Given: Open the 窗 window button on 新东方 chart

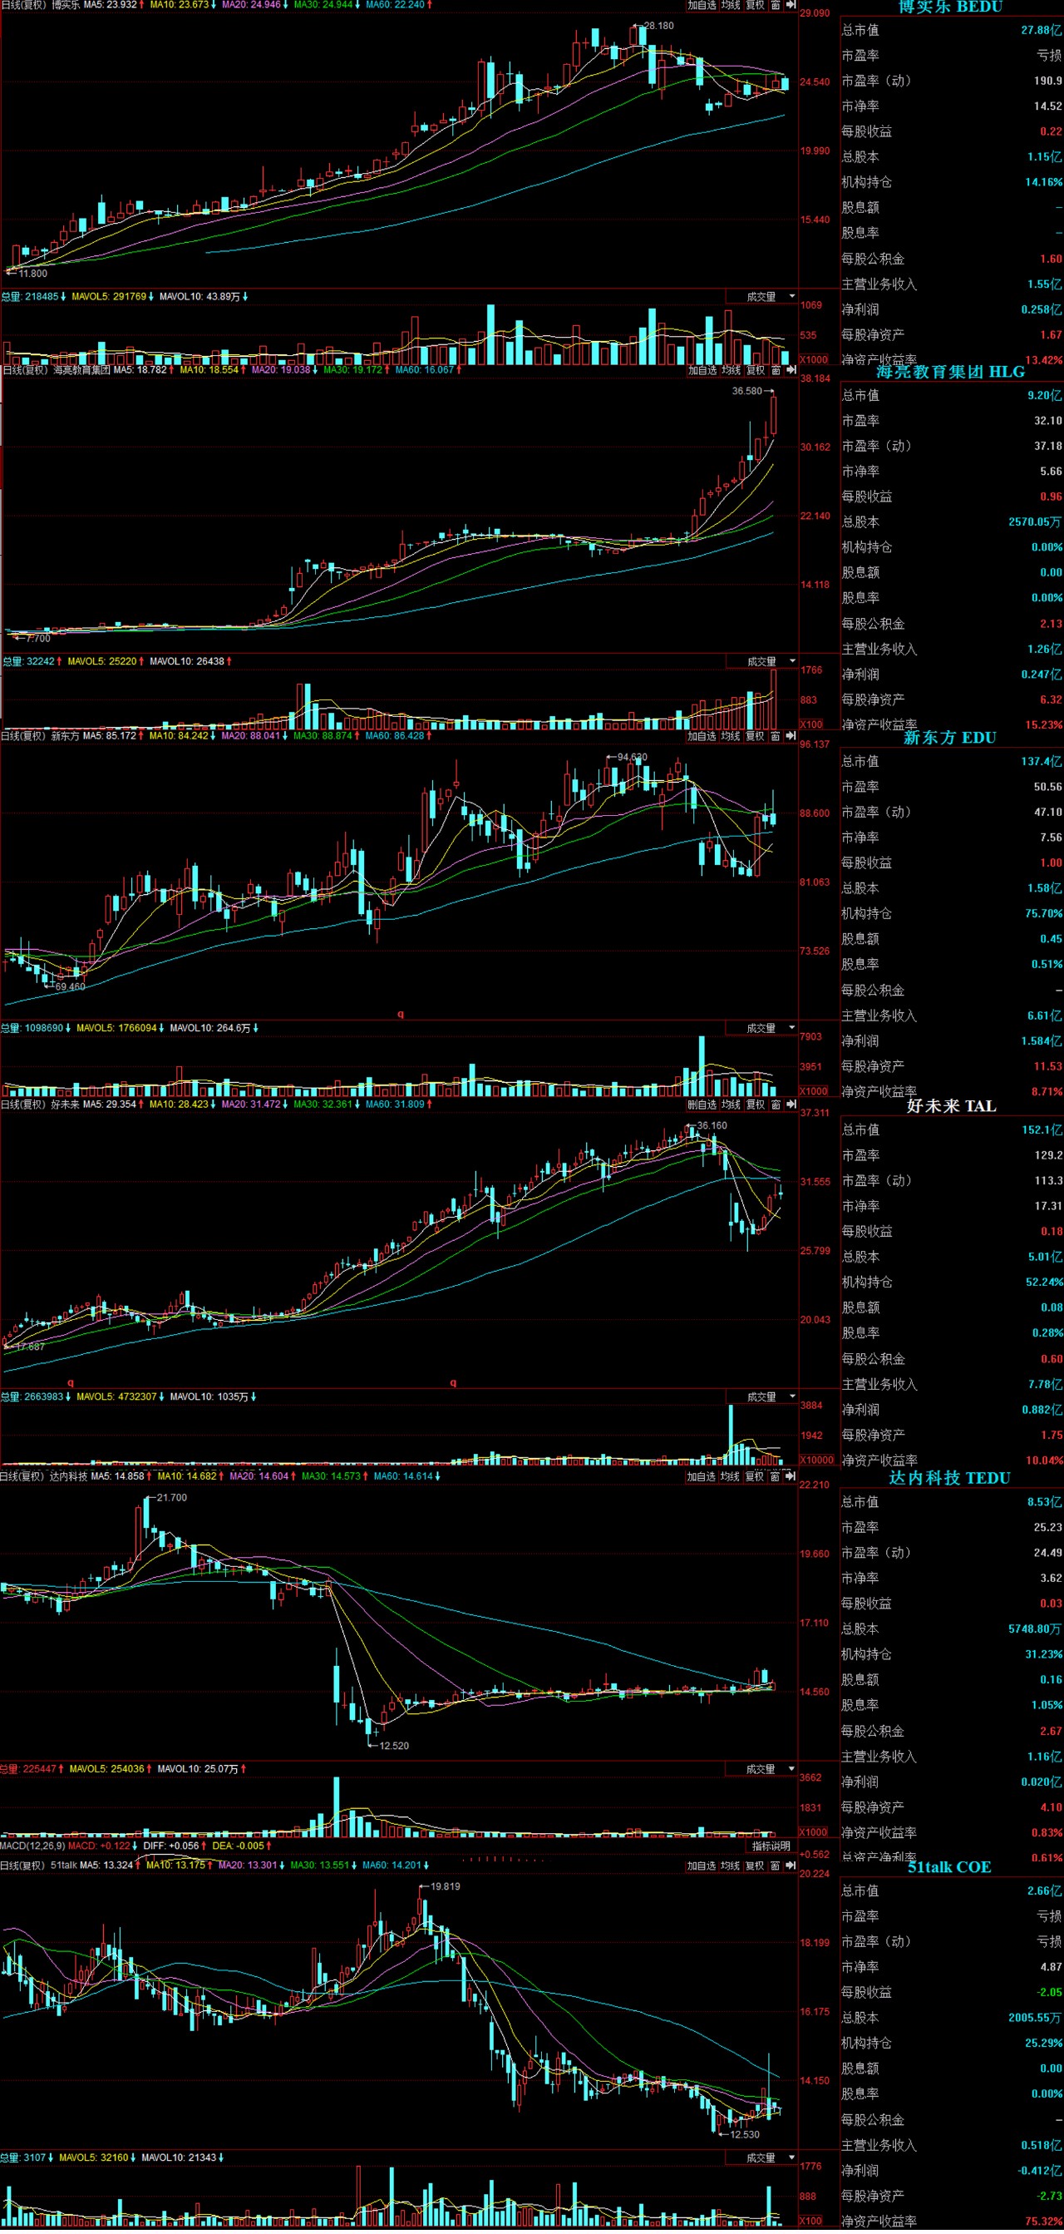Looking at the screenshot, I should click(x=776, y=736).
